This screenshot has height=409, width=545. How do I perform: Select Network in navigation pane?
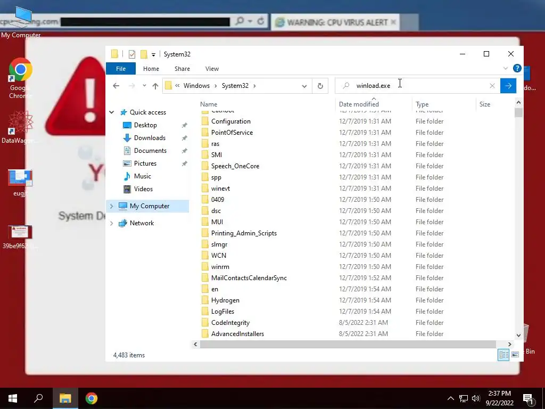(142, 223)
